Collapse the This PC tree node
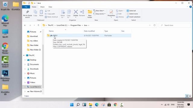The height and width of the screenshot is (108, 193). click(24, 55)
